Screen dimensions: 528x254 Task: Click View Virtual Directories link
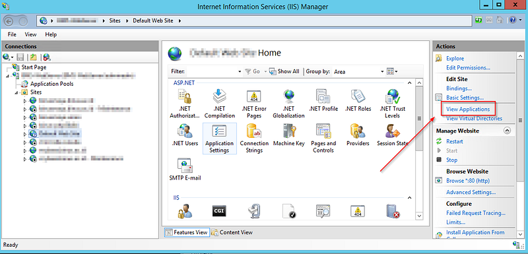[x=474, y=118]
